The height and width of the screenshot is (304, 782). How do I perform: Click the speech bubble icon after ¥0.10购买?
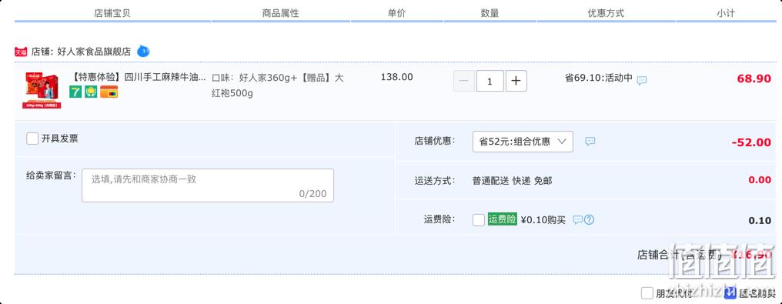(x=577, y=220)
